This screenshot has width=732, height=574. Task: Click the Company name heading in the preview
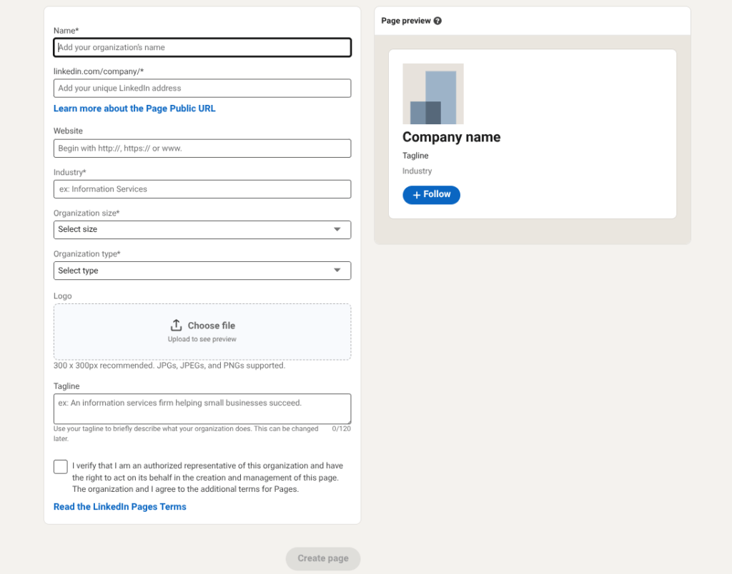pyautogui.click(x=451, y=137)
